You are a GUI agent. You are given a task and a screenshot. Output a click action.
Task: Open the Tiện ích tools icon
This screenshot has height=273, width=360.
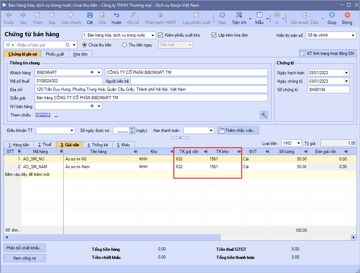[x=239, y=15]
